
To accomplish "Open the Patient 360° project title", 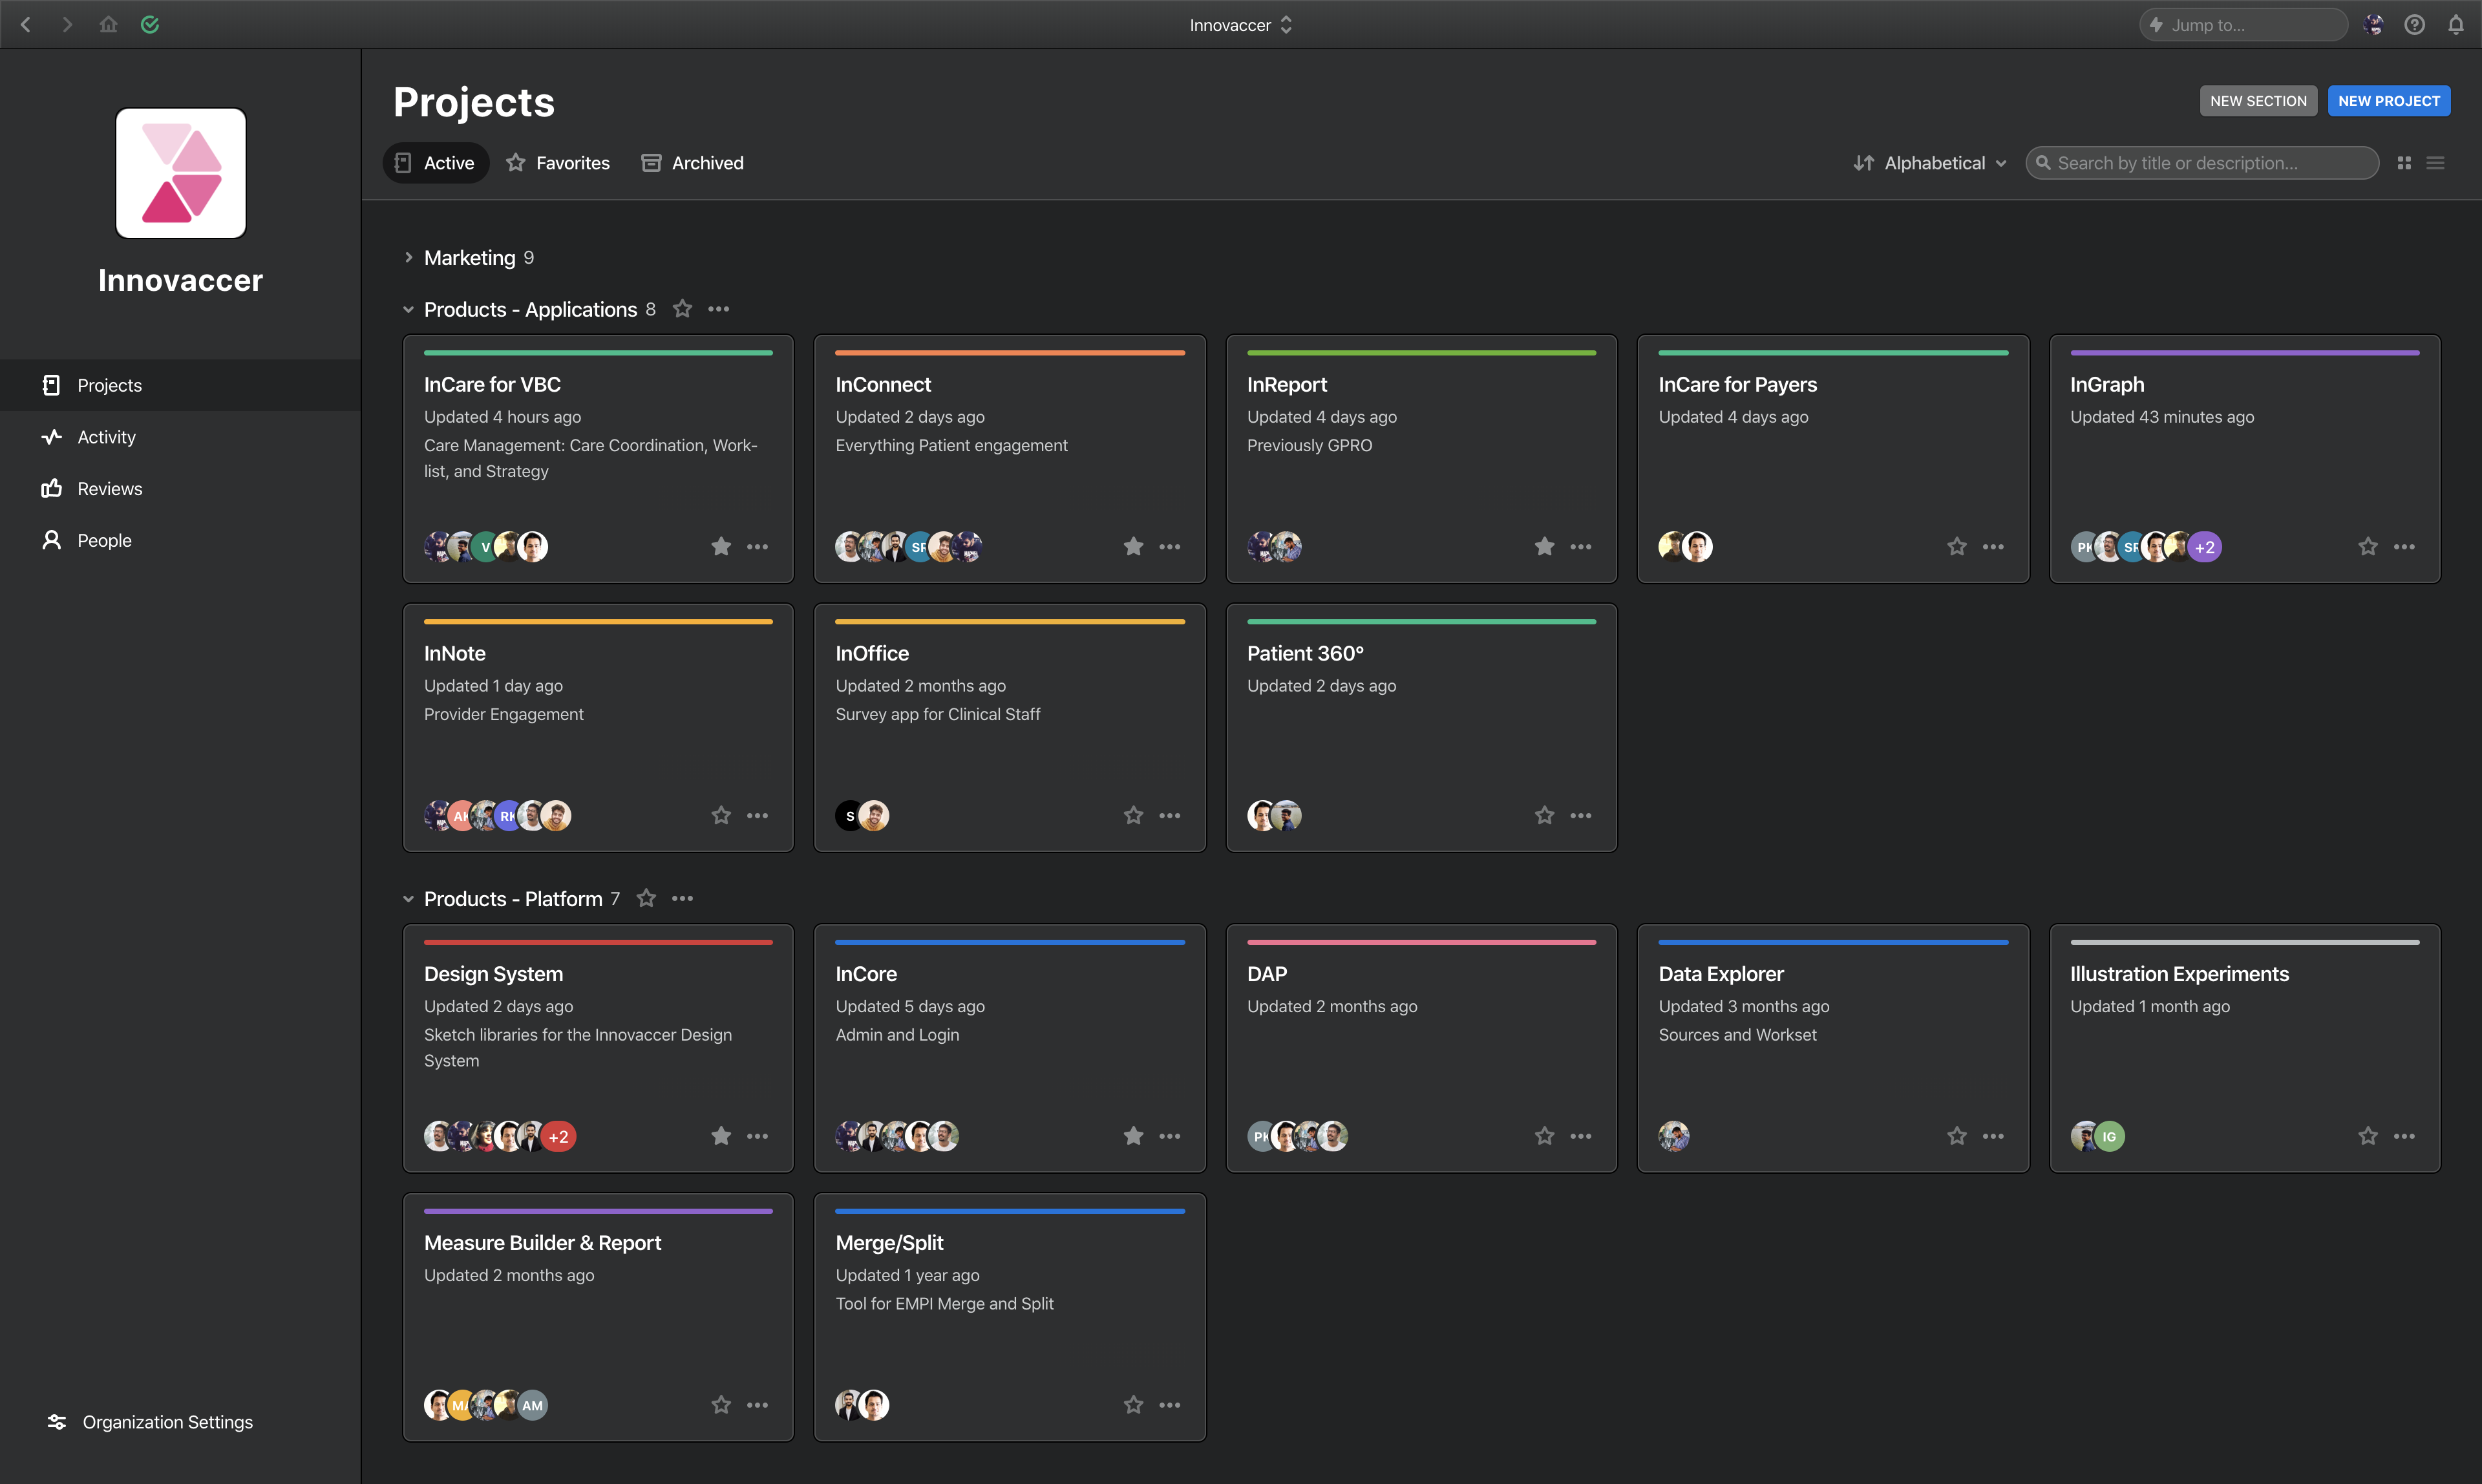I will pyautogui.click(x=1305, y=653).
